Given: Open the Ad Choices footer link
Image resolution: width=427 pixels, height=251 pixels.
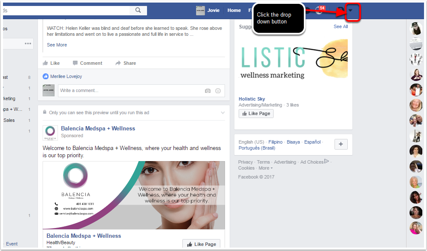Looking at the screenshot, I should pyautogui.click(x=314, y=162).
